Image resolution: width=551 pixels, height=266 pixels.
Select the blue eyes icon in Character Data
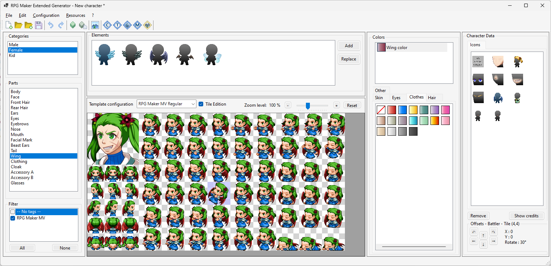coord(478,79)
